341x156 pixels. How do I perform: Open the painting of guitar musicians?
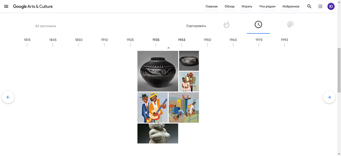[153, 108]
